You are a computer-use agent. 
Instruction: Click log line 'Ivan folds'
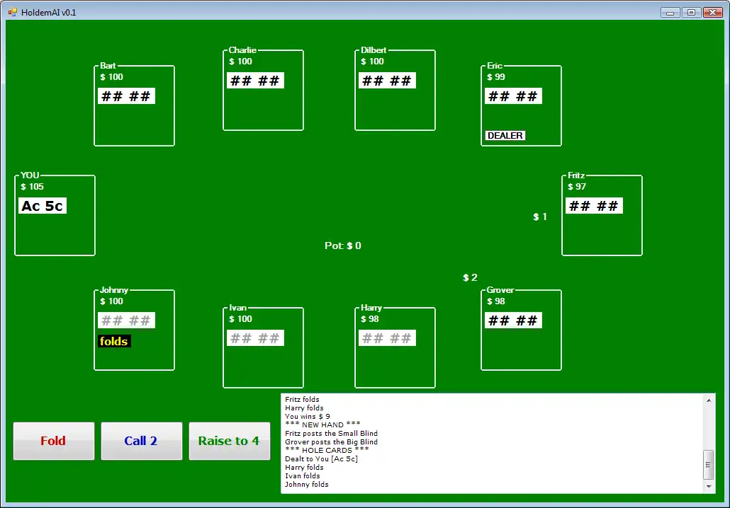point(302,476)
